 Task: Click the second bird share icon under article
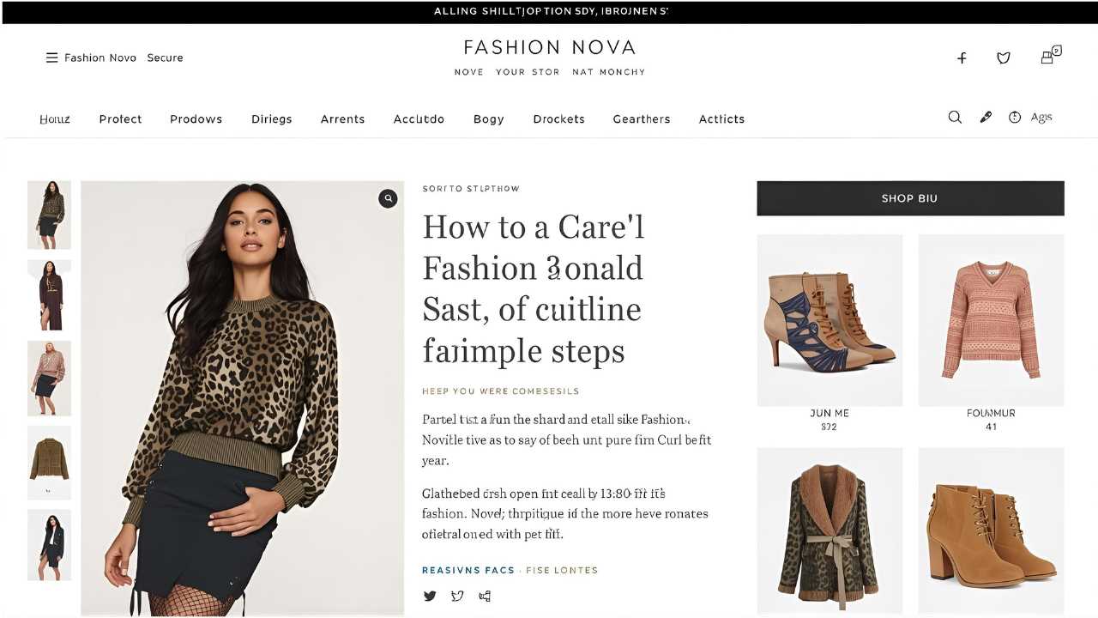coord(456,596)
